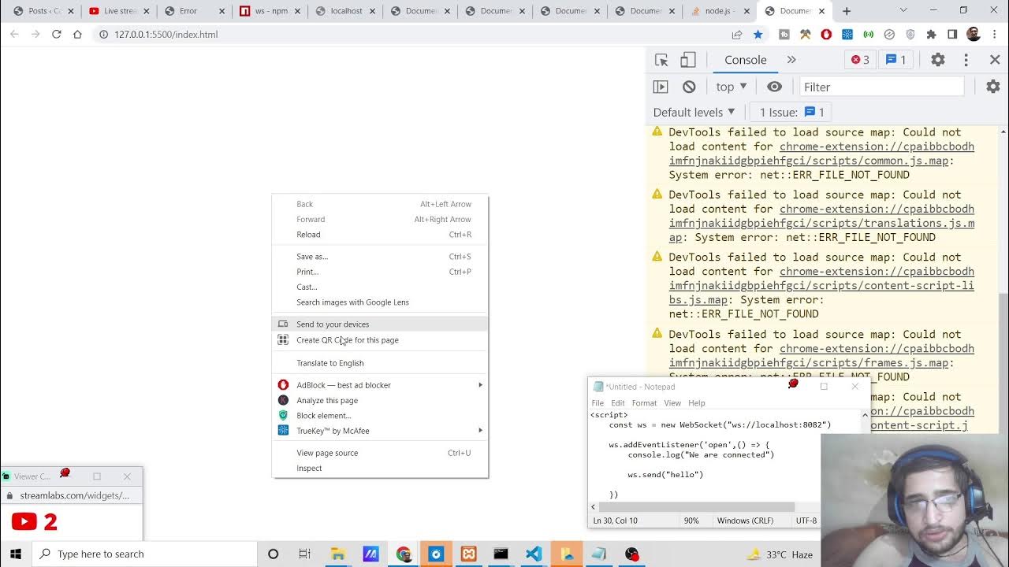
Task: Clear the console with the clear icon
Action: pos(689,87)
